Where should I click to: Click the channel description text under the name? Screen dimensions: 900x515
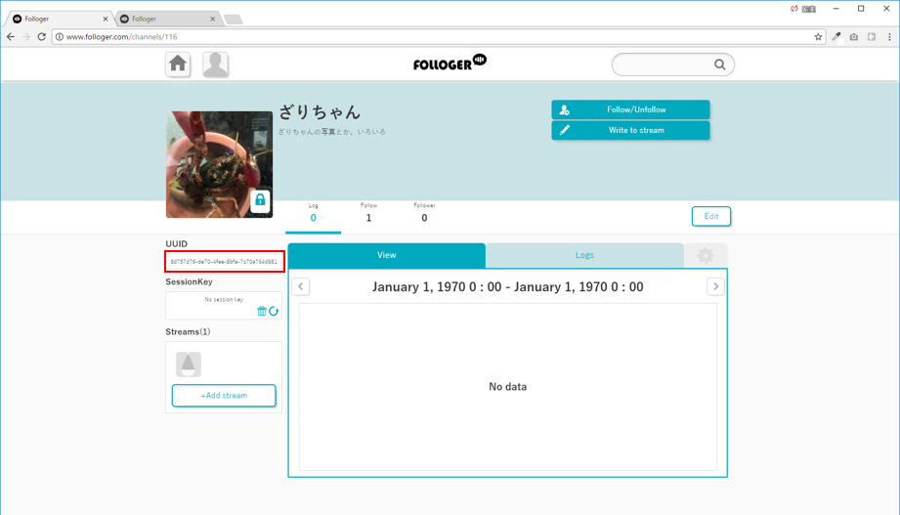(332, 132)
